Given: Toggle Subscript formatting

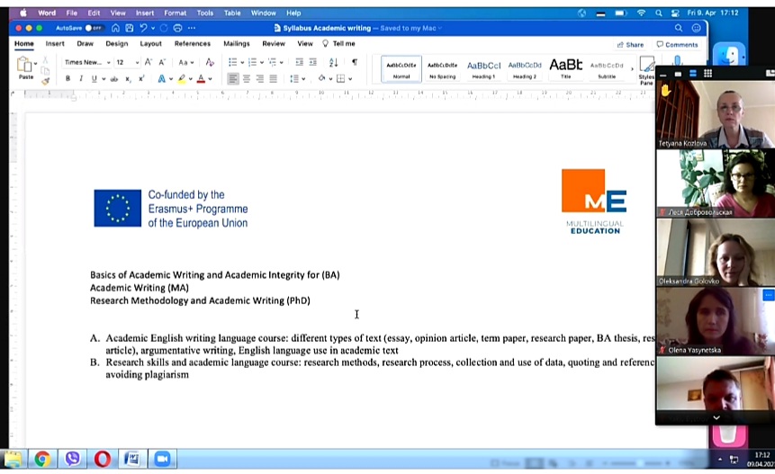Looking at the screenshot, I should (x=128, y=78).
